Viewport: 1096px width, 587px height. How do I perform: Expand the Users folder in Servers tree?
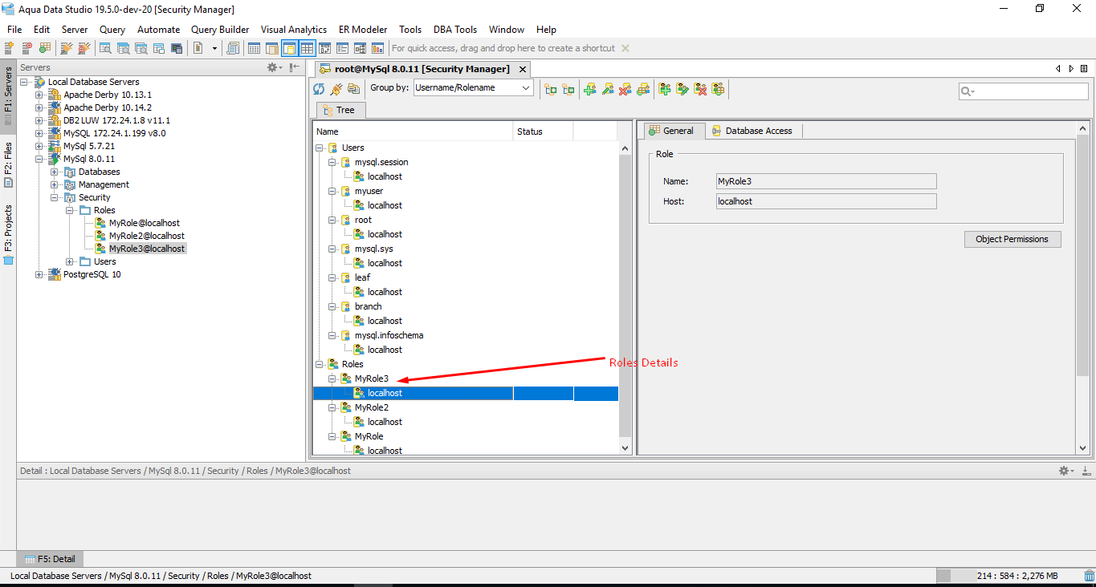pos(70,261)
